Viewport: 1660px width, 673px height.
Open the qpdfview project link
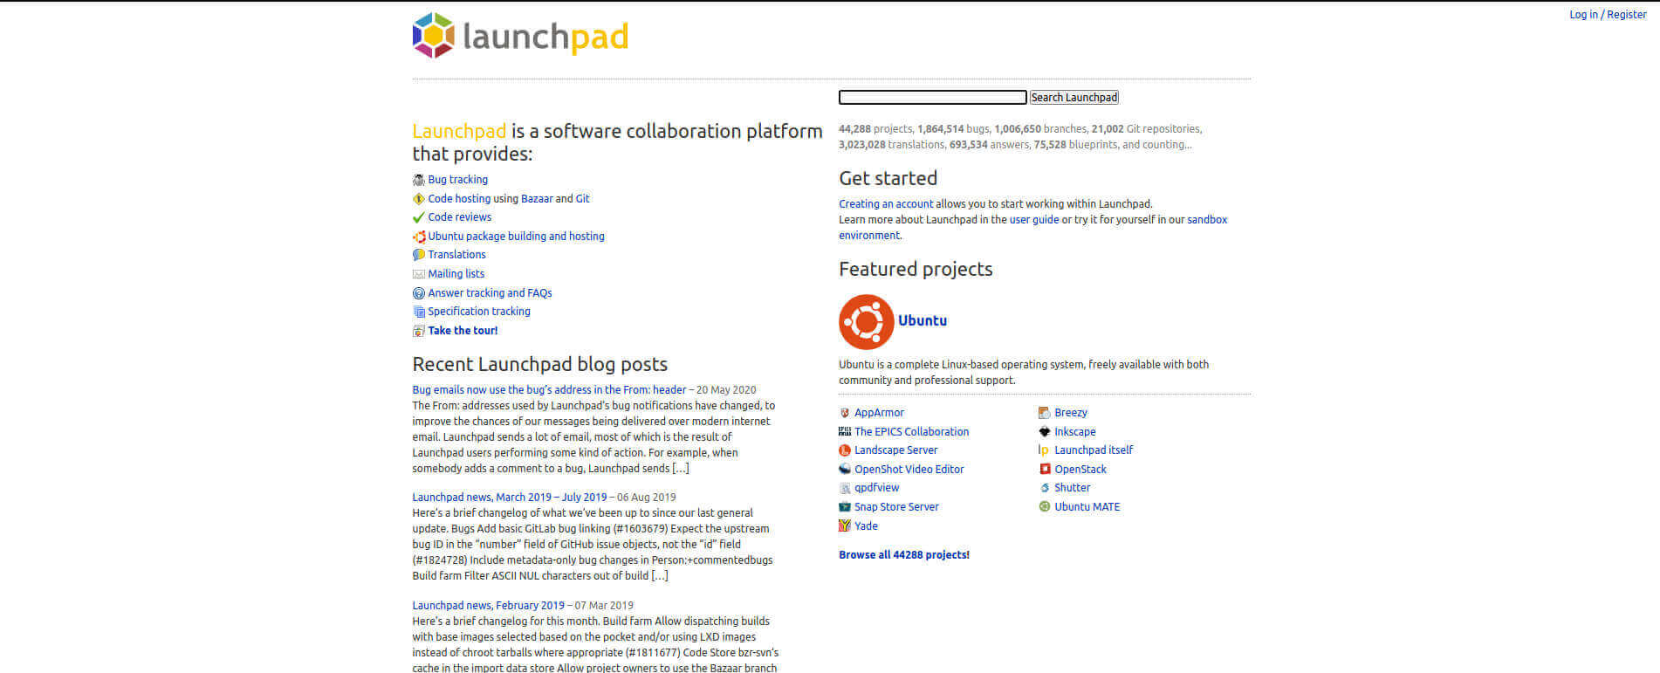[876, 488]
